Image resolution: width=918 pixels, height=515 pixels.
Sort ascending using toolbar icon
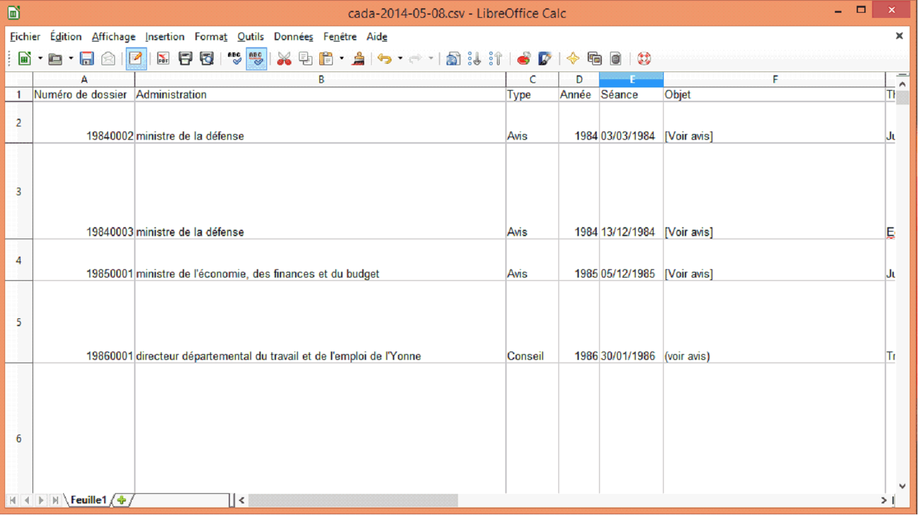474,59
